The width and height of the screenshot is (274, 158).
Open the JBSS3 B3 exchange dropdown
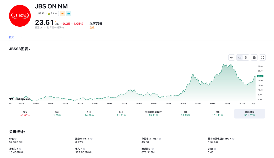(x=47, y=13)
